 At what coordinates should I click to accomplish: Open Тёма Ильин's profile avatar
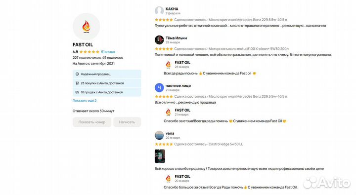(159, 40)
